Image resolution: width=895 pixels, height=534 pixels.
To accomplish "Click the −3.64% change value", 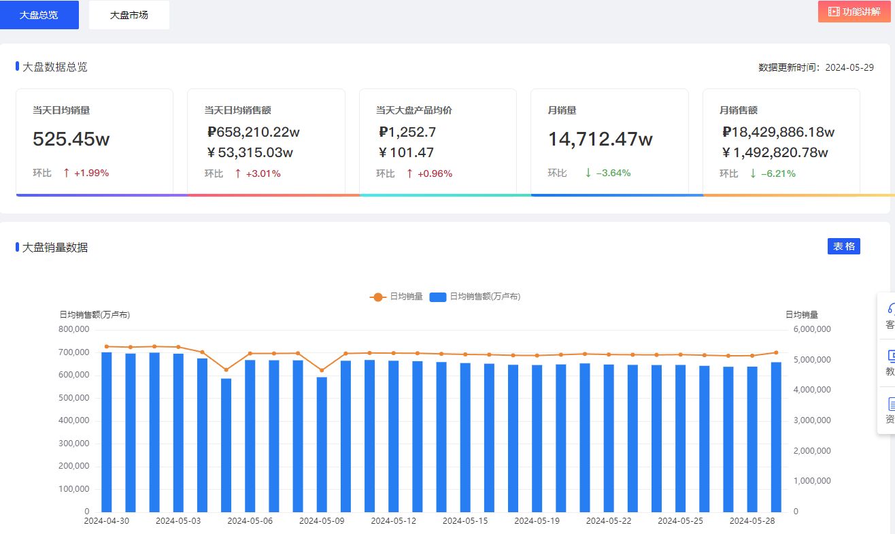I will click(x=613, y=173).
